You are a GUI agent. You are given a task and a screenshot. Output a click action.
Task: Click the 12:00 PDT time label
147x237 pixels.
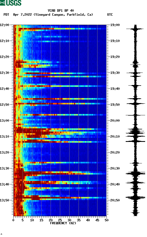tap(5, 25)
